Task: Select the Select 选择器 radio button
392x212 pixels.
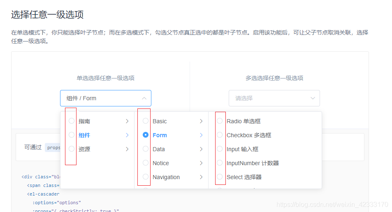Action: click(220, 177)
